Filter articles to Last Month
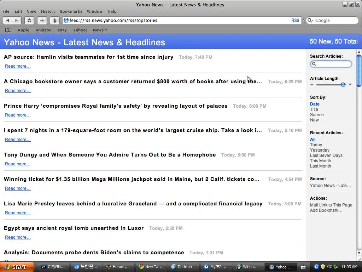This screenshot has width=362, height=272. pyautogui.click(x=320, y=166)
